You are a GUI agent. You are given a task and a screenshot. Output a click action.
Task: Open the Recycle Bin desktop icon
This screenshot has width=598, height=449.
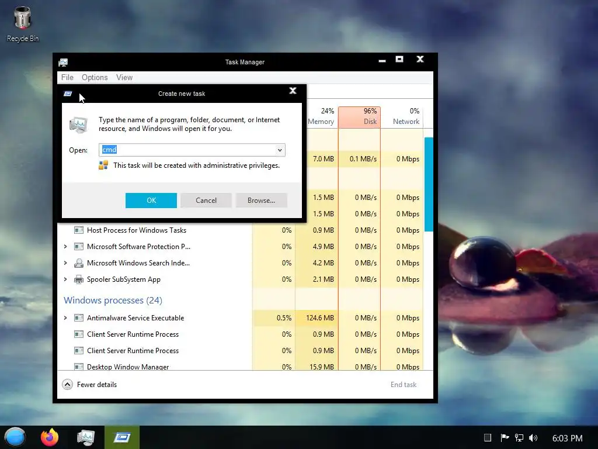(x=23, y=24)
